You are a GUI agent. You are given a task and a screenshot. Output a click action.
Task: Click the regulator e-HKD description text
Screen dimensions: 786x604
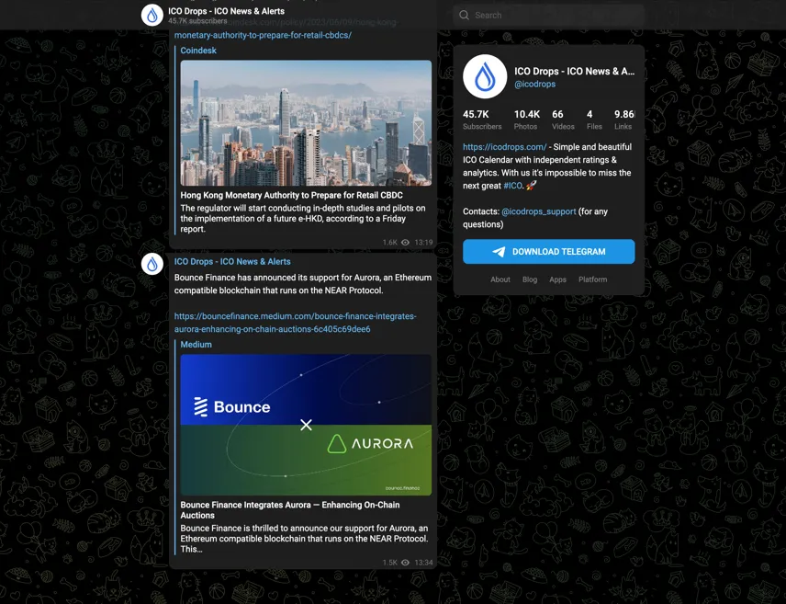(303, 219)
